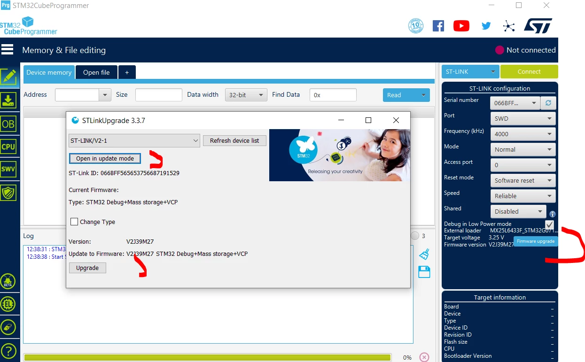The image size is (585, 362).
Task: Expand the Port SWD dropdown
Action: [x=523, y=118]
